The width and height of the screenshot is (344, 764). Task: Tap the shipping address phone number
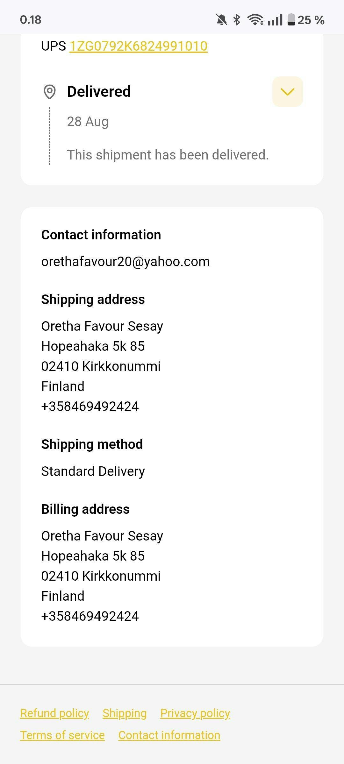90,407
